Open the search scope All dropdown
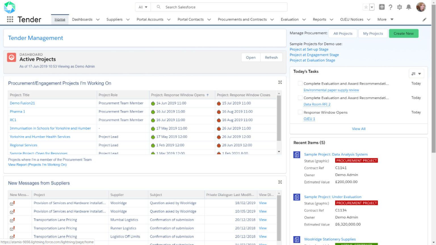The width and height of the screenshot is (436, 245). [x=143, y=7]
